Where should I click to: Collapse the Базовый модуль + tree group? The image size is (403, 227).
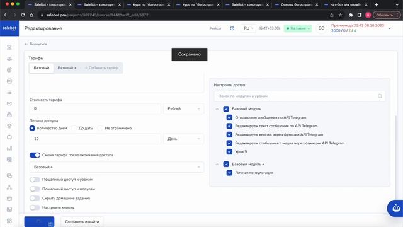217,164
